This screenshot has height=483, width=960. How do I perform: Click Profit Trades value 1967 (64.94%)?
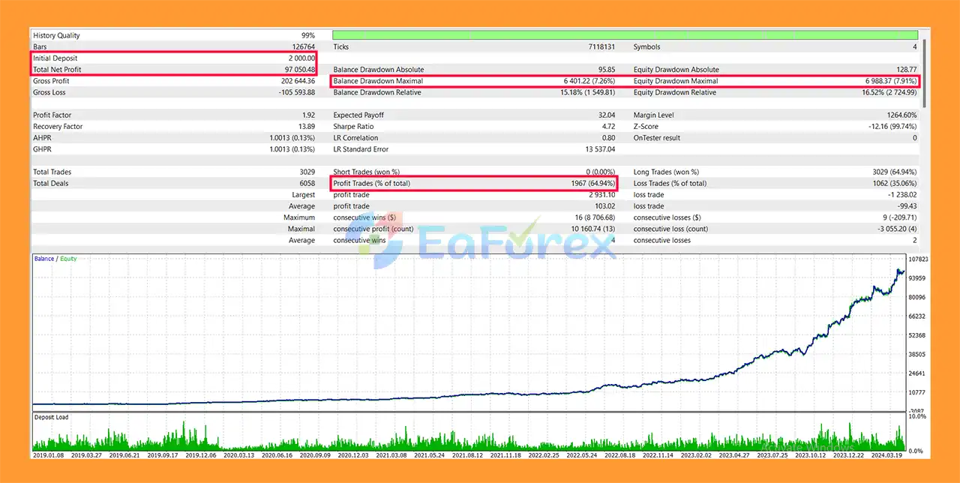pos(593,183)
